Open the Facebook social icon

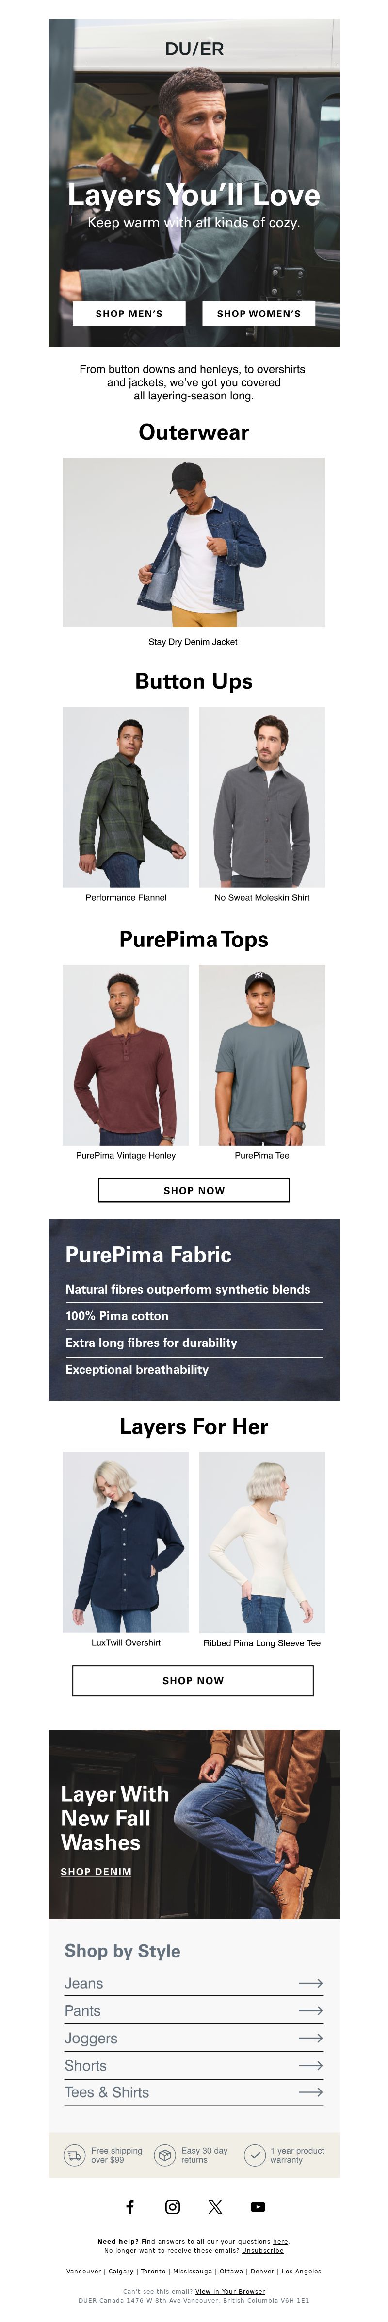(129, 2206)
